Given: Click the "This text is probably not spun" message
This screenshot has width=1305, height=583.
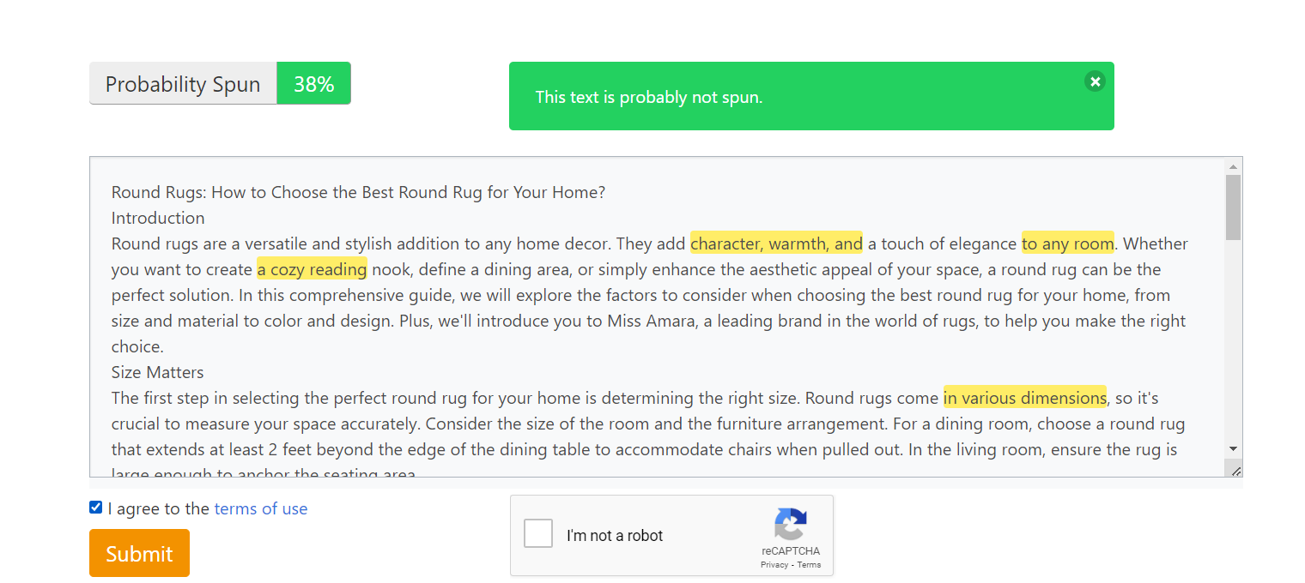Looking at the screenshot, I should pyautogui.click(x=648, y=98).
